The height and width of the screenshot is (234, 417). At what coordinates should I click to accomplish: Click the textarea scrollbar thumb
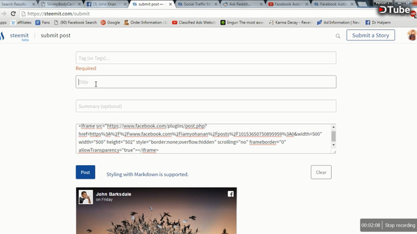point(333,136)
